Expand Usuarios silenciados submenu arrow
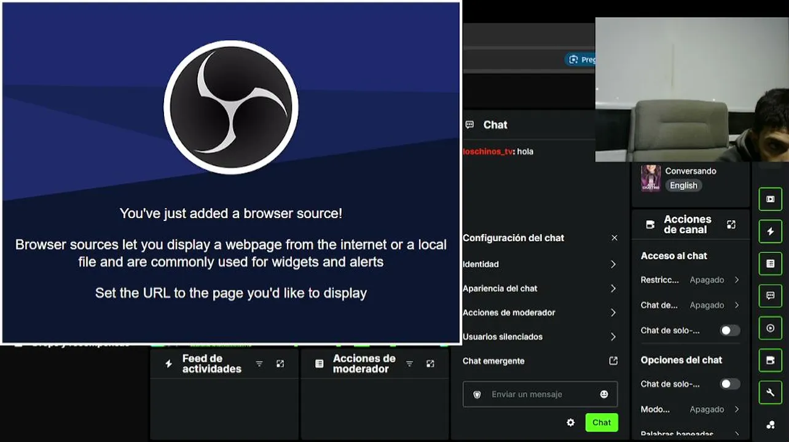The image size is (789, 442). [613, 336]
